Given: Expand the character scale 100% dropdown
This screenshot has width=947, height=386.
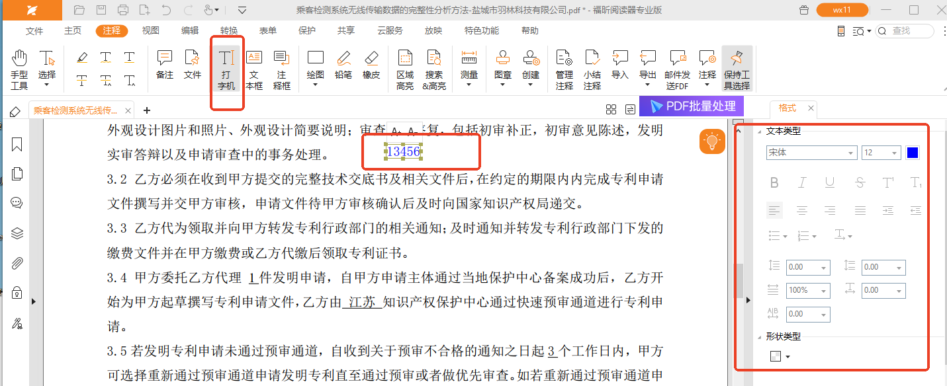Looking at the screenshot, I should tap(824, 291).
